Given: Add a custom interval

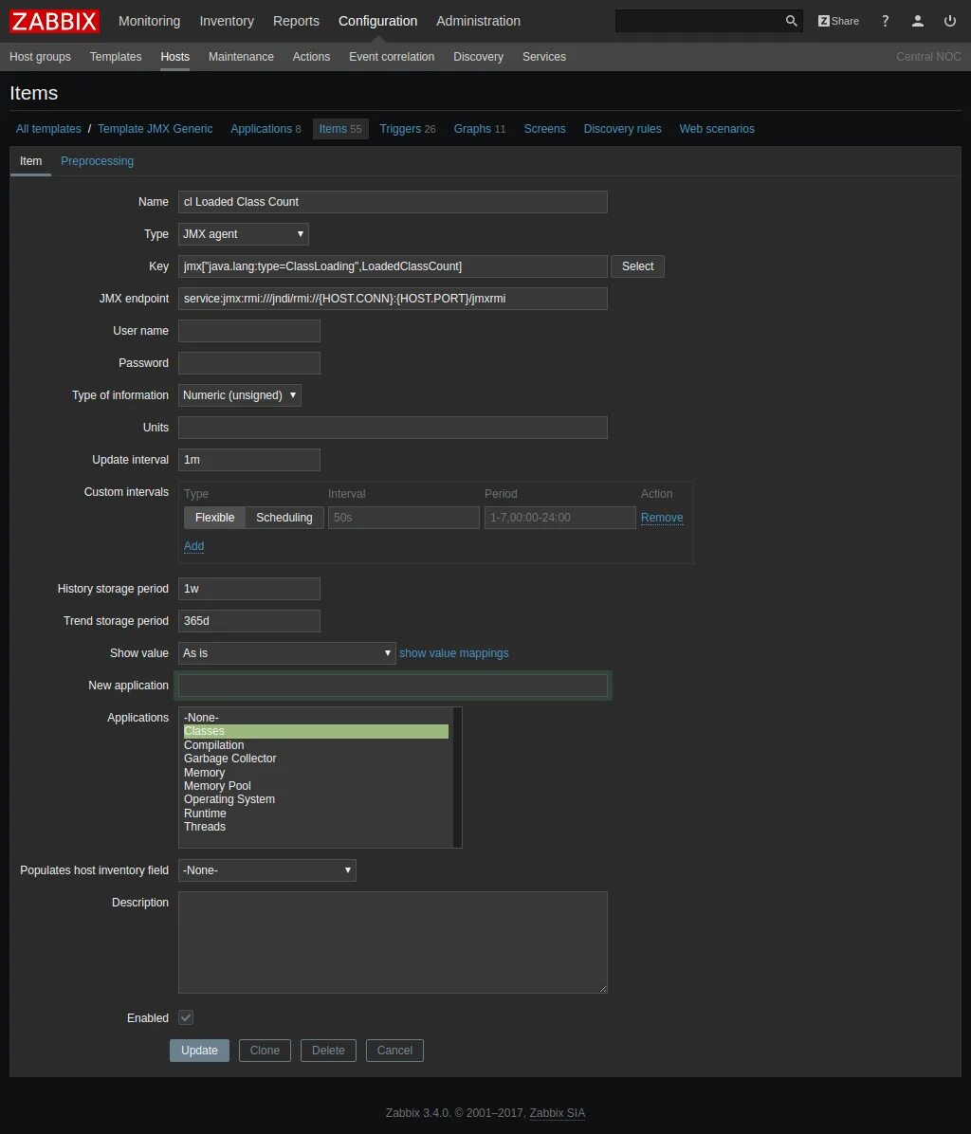Looking at the screenshot, I should click(193, 546).
